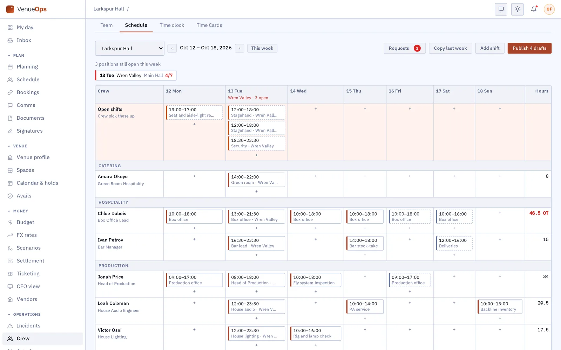Viewport: 561px width, 350px height.
Task: Select the Schedule tab
Action: [136, 25]
